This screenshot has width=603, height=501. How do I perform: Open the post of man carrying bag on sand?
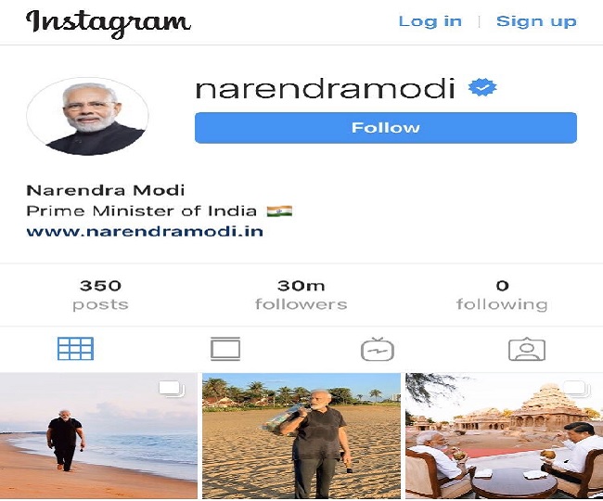pos(301,436)
